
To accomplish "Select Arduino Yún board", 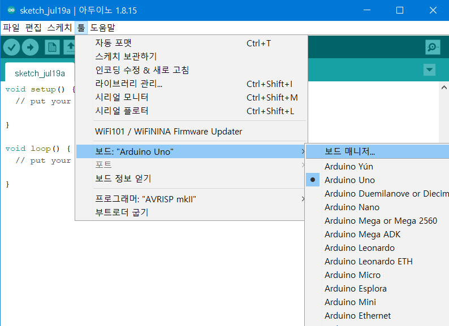I will point(377,166).
